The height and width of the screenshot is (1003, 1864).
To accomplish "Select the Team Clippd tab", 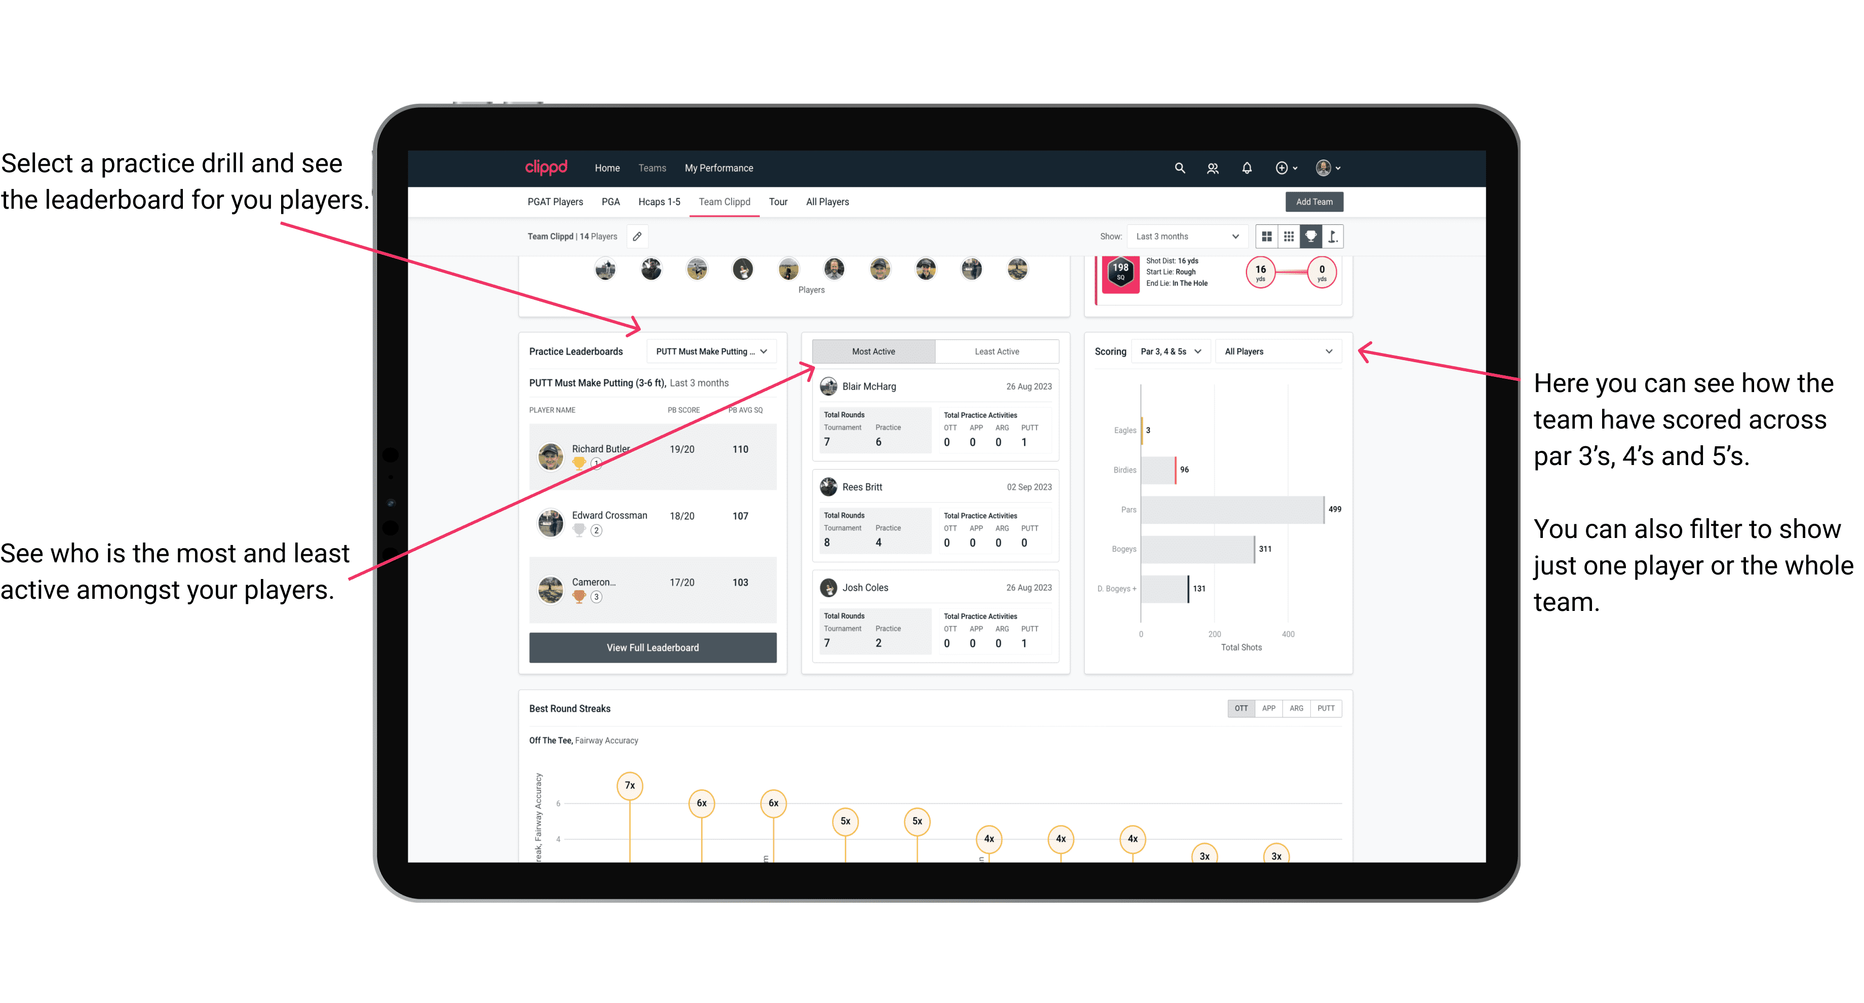I will (x=728, y=201).
